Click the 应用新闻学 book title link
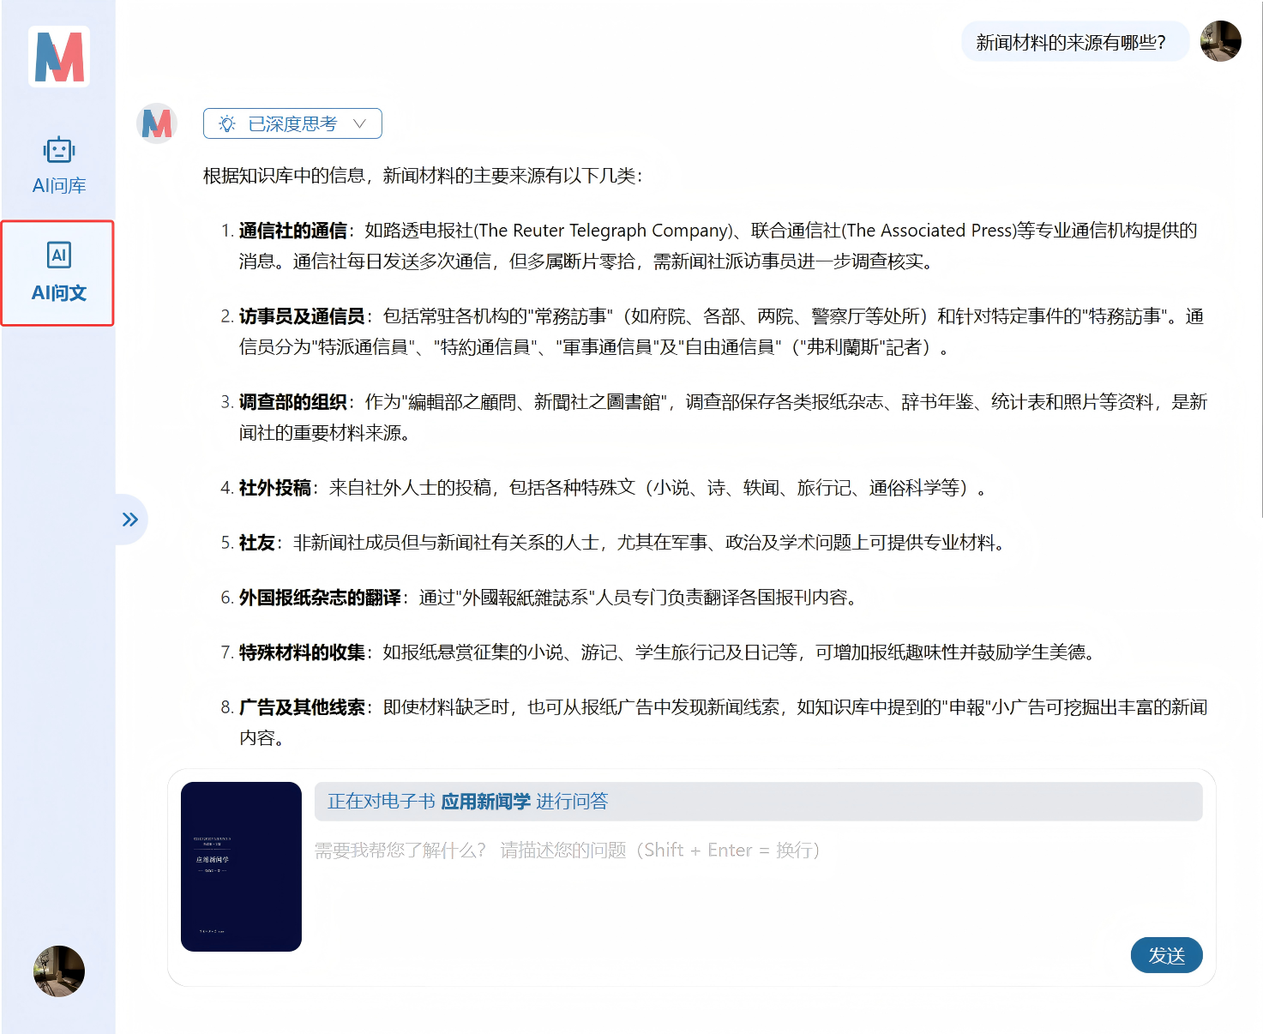1263x1034 pixels. tap(485, 802)
